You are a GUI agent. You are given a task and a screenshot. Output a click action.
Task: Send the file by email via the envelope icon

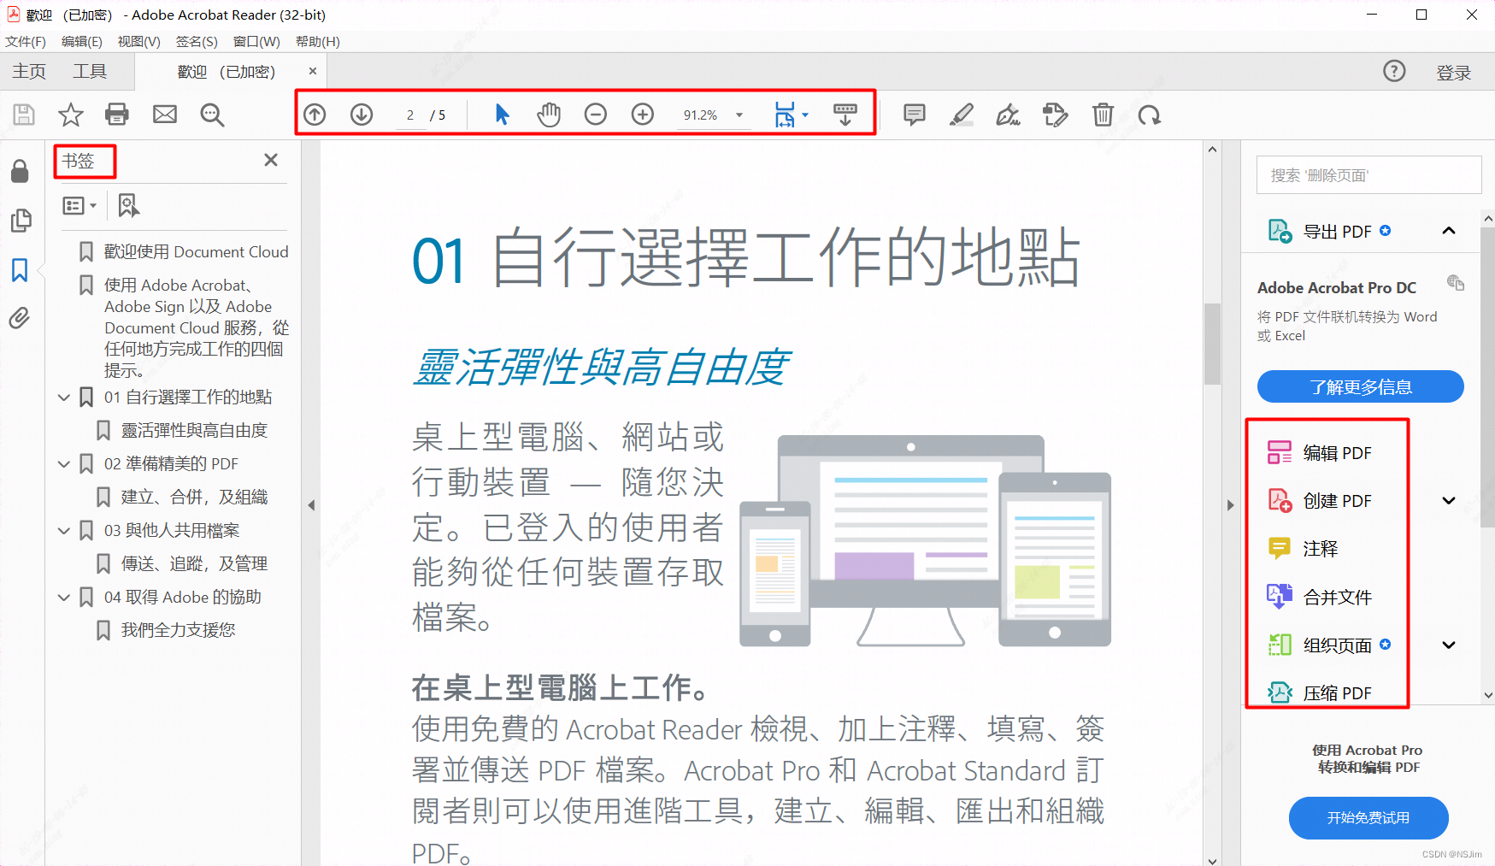click(165, 115)
